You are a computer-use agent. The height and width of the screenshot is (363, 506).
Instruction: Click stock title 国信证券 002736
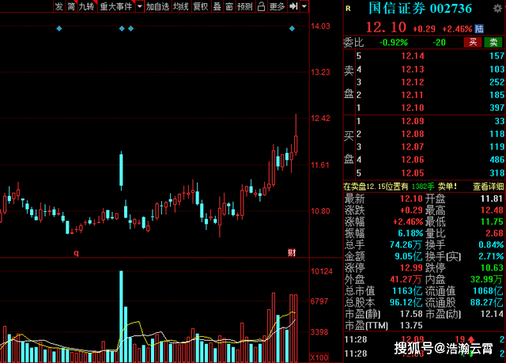420,9
